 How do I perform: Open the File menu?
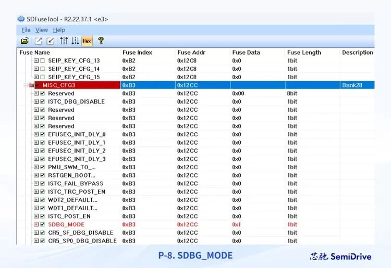[26, 30]
